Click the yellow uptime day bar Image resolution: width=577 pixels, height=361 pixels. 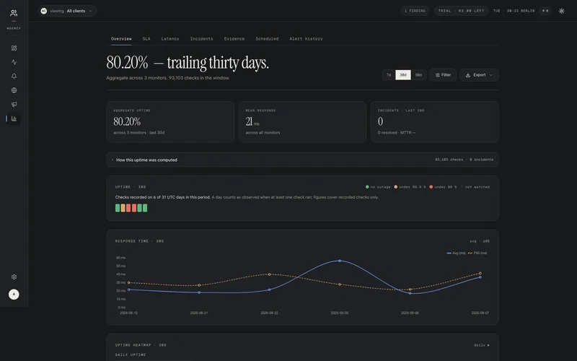(x=123, y=208)
